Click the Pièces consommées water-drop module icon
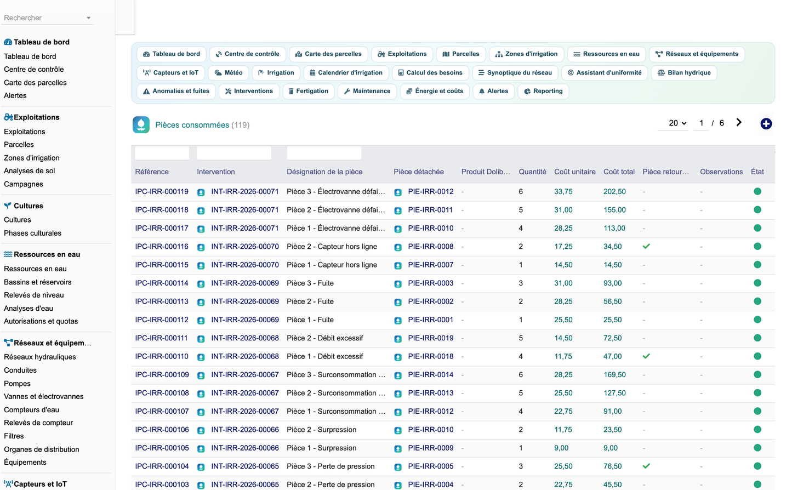The height and width of the screenshot is (490, 792). tap(141, 125)
